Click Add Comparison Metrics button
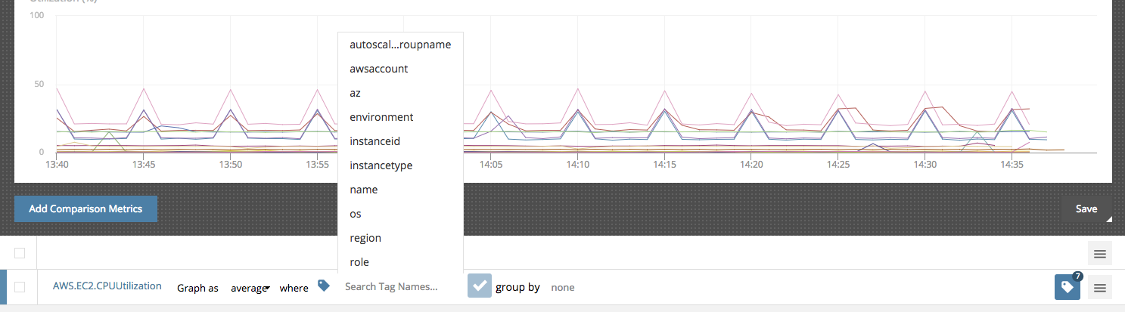Viewport: 1125px width, 312px height. tap(85, 209)
